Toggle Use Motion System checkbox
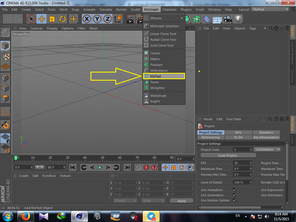 point(234,200)
